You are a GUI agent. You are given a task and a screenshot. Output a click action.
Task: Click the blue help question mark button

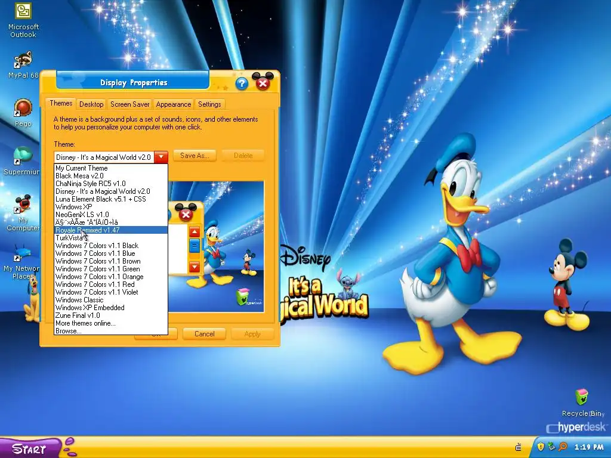(x=242, y=83)
